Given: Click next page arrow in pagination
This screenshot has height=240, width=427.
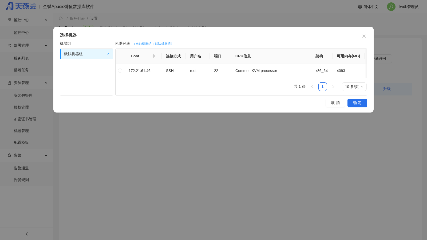Looking at the screenshot, I should 333,87.
